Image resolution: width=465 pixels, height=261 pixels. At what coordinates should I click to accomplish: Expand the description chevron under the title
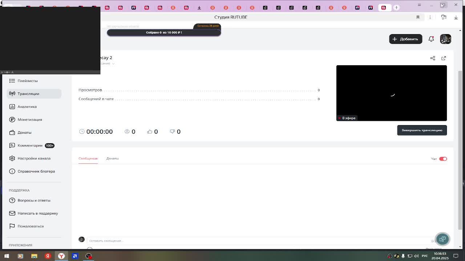[x=113, y=63]
